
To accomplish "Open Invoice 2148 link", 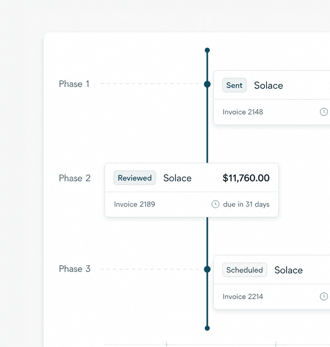I will pyautogui.click(x=243, y=112).
